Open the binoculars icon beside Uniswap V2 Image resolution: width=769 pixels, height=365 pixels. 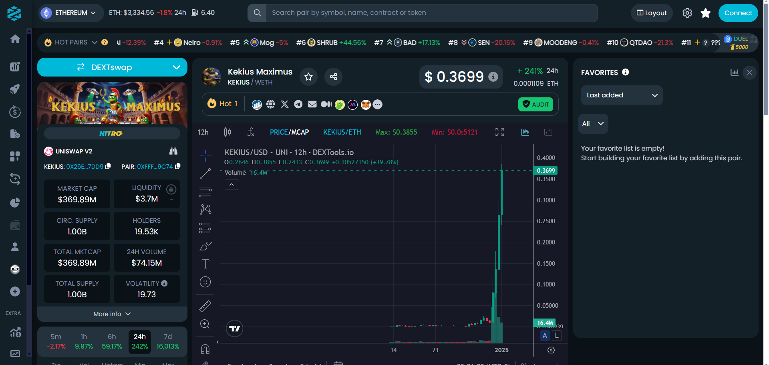click(173, 151)
